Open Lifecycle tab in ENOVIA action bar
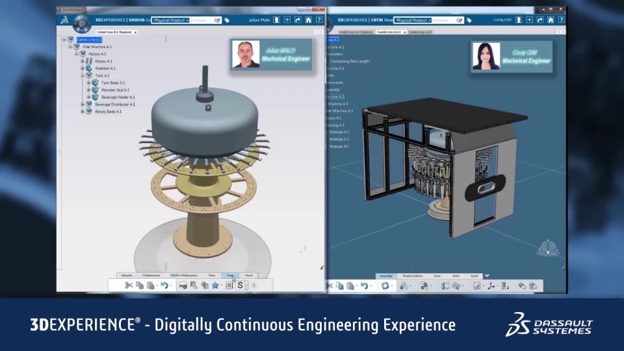Image resolution: width=624 pixels, height=351 pixels. (x=127, y=276)
